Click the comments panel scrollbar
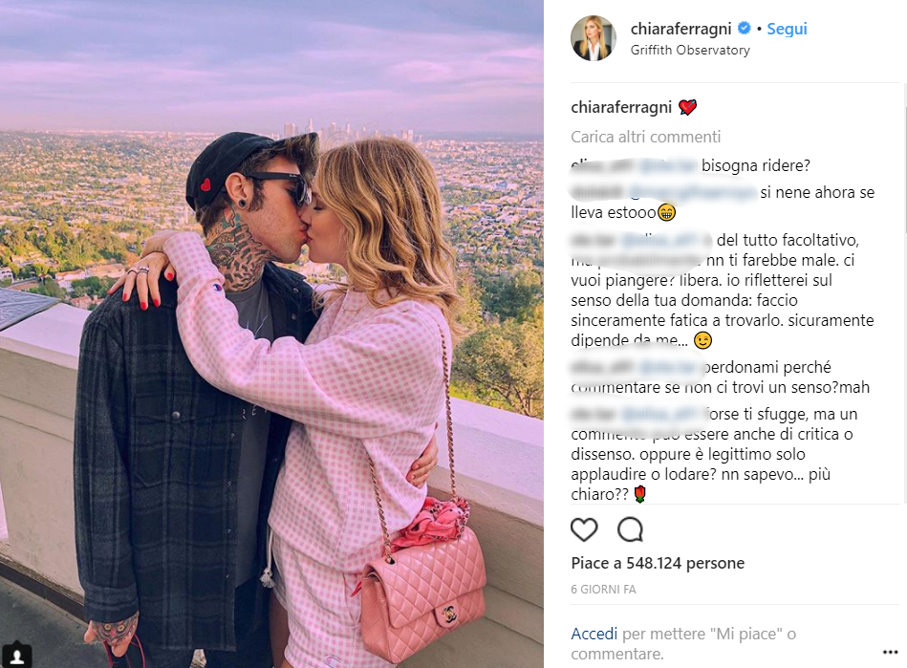This screenshot has width=907, height=668. (x=904, y=293)
